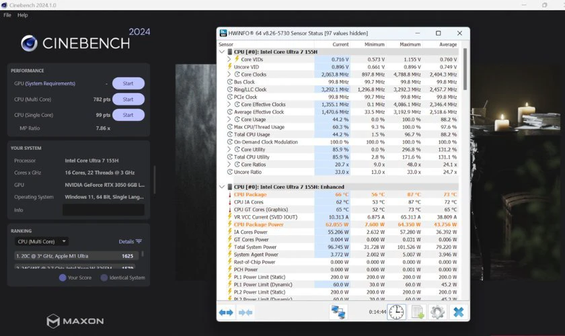Click the filter icon beside Details
The height and width of the screenshot is (336, 565).
tap(139, 241)
